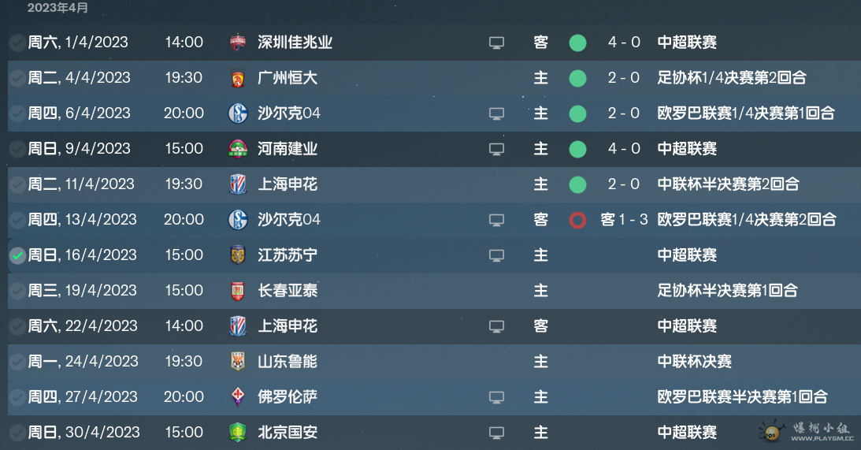Click the red loss indicator on 13/4/2023

(577, 220)
